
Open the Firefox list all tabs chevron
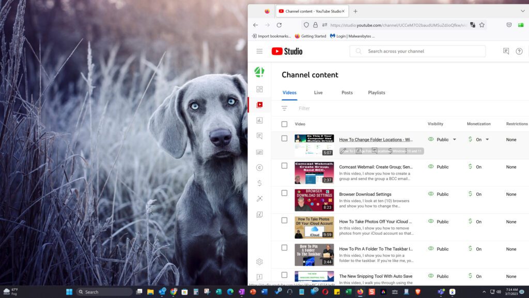pyautogui.click(x=523, y=11)
